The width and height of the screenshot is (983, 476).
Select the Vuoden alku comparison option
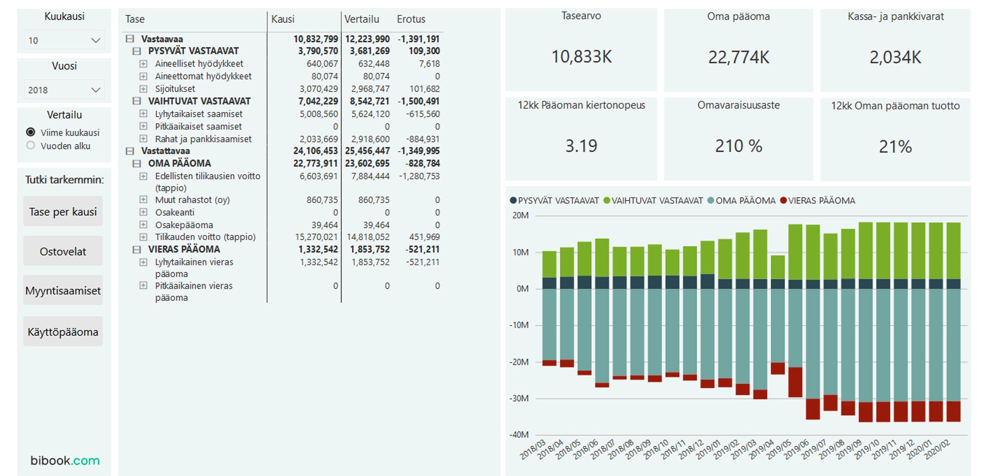click(x=31, y=145)
